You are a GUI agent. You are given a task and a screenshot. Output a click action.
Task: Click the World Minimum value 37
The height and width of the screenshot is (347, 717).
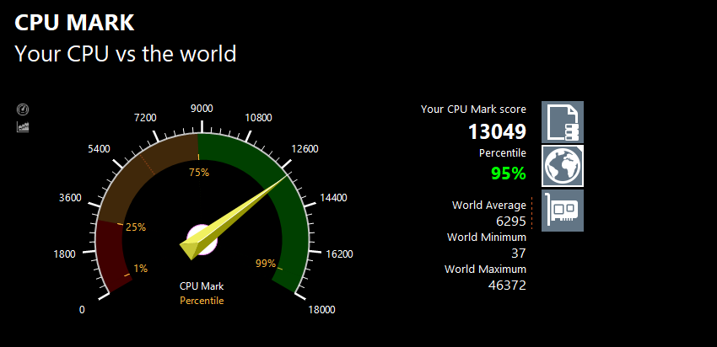(518, 253)
